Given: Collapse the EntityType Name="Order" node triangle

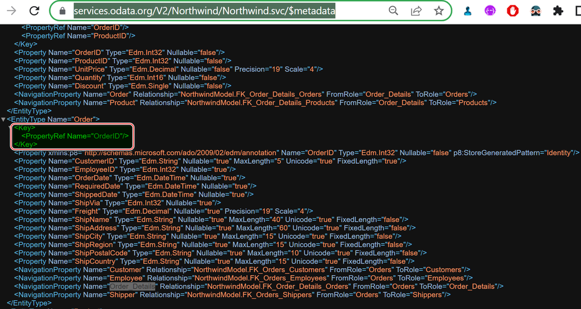Looking at the screenshot, I should [x=3, y=119].
